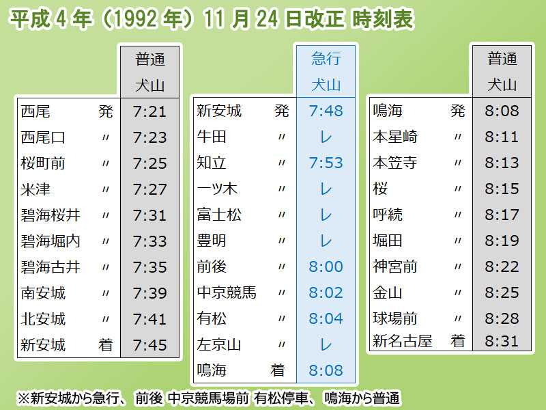Image resolution: width=546 pixels, height=410 pixels.
Task: Select the 一ツ木 station name
Action: (217, 189)
